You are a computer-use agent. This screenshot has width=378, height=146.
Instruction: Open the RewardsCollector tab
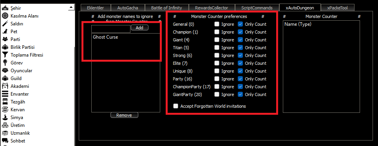tap(212, 8)
